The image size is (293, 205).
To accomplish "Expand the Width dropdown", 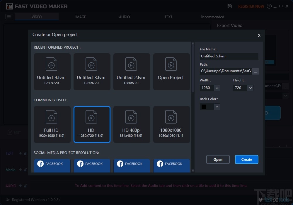I will point(217,88).
